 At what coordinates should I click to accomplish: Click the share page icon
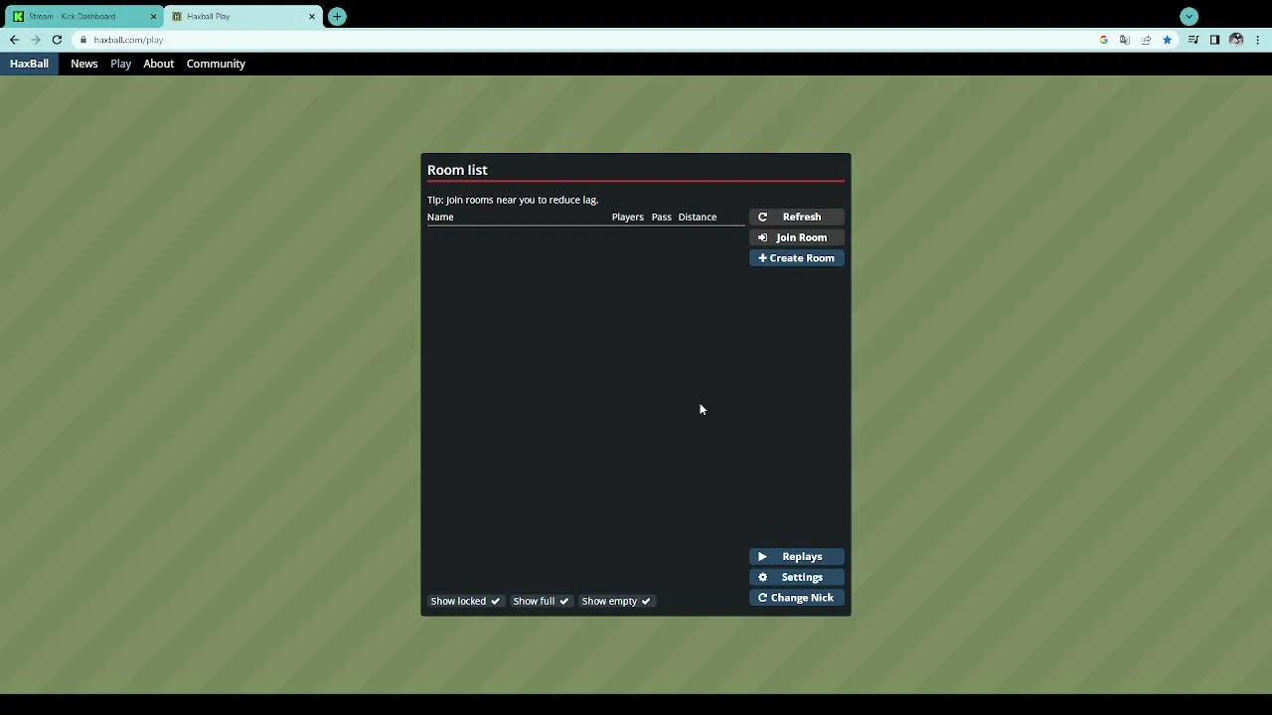[x=1146, y=40]
